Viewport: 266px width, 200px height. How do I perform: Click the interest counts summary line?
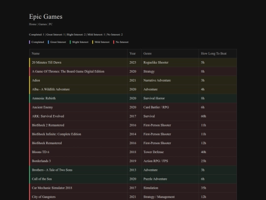[x=76, y=35]
